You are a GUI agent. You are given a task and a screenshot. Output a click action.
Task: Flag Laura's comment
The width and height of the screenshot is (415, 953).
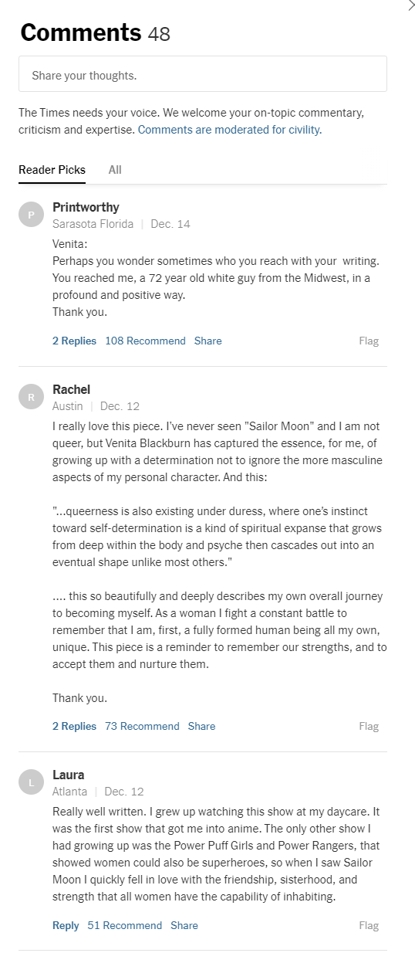[x=369, y=925]
